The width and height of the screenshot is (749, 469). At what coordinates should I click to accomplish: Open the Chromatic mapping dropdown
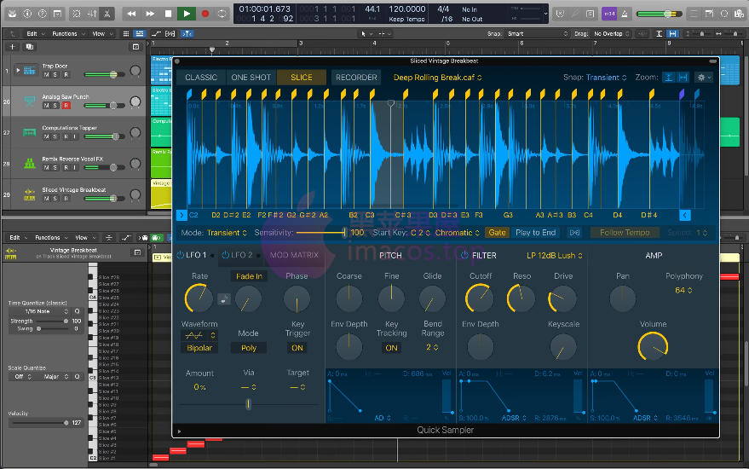tap(457, 233)
